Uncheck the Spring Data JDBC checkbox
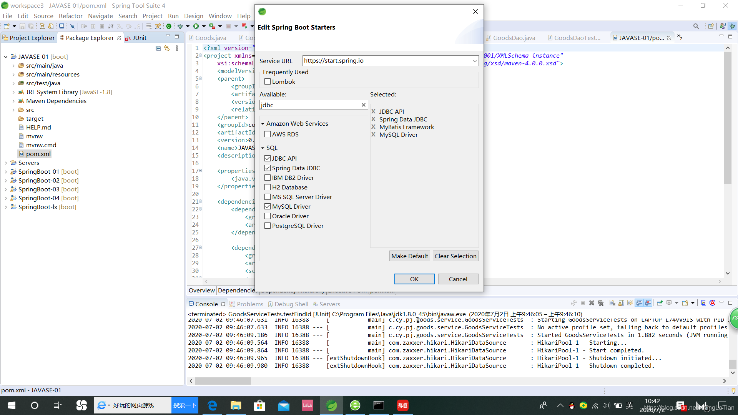 [268, 168]
